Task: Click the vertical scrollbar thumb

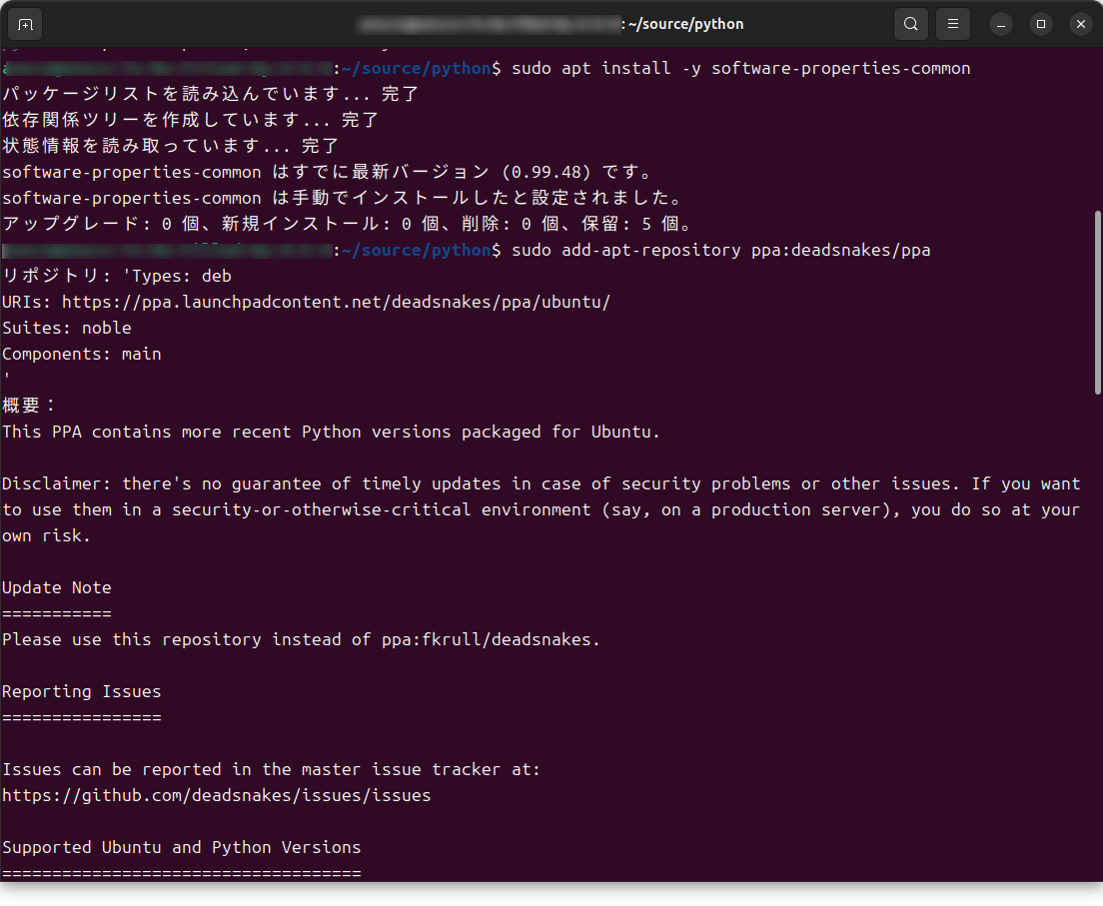Action: coord(1097,300)
